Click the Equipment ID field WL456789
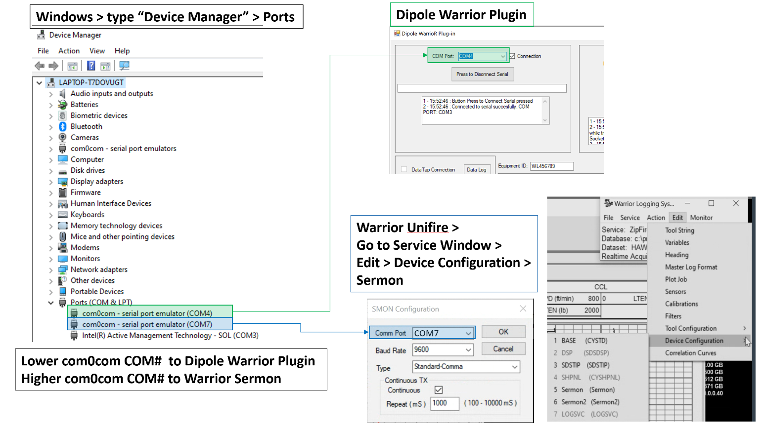 (552, 166)
